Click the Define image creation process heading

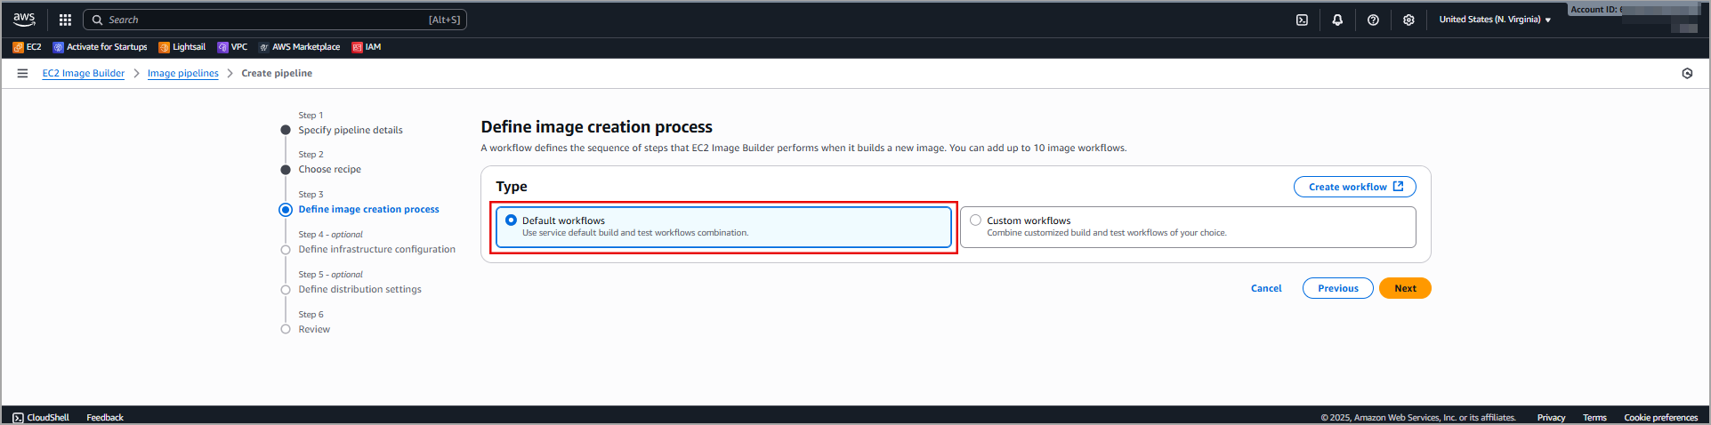[x=596, y=127]
